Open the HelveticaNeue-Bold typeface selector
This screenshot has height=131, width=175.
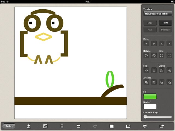pos(157,14)
